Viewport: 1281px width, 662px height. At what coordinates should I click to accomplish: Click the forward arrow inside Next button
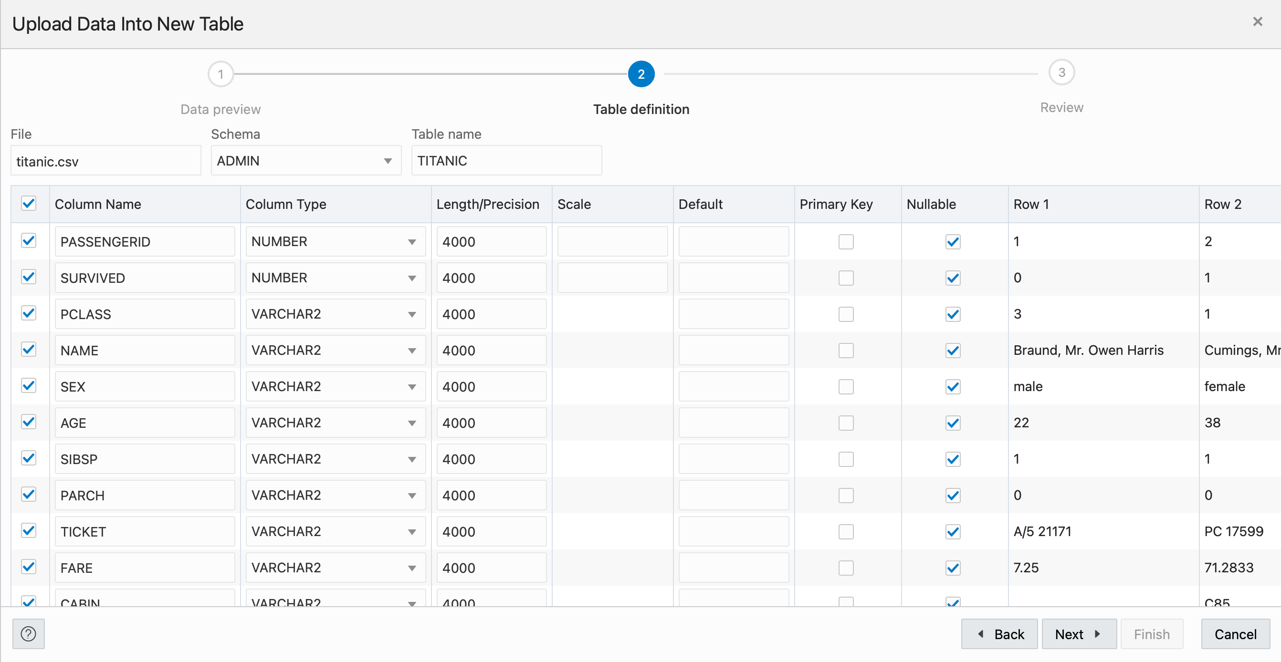[x=1099, y=634]
